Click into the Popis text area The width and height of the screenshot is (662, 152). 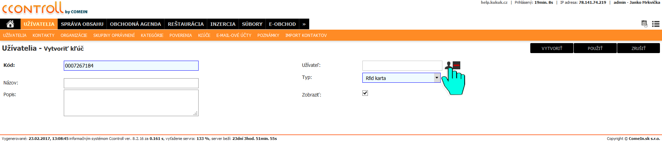coord(131,103)
